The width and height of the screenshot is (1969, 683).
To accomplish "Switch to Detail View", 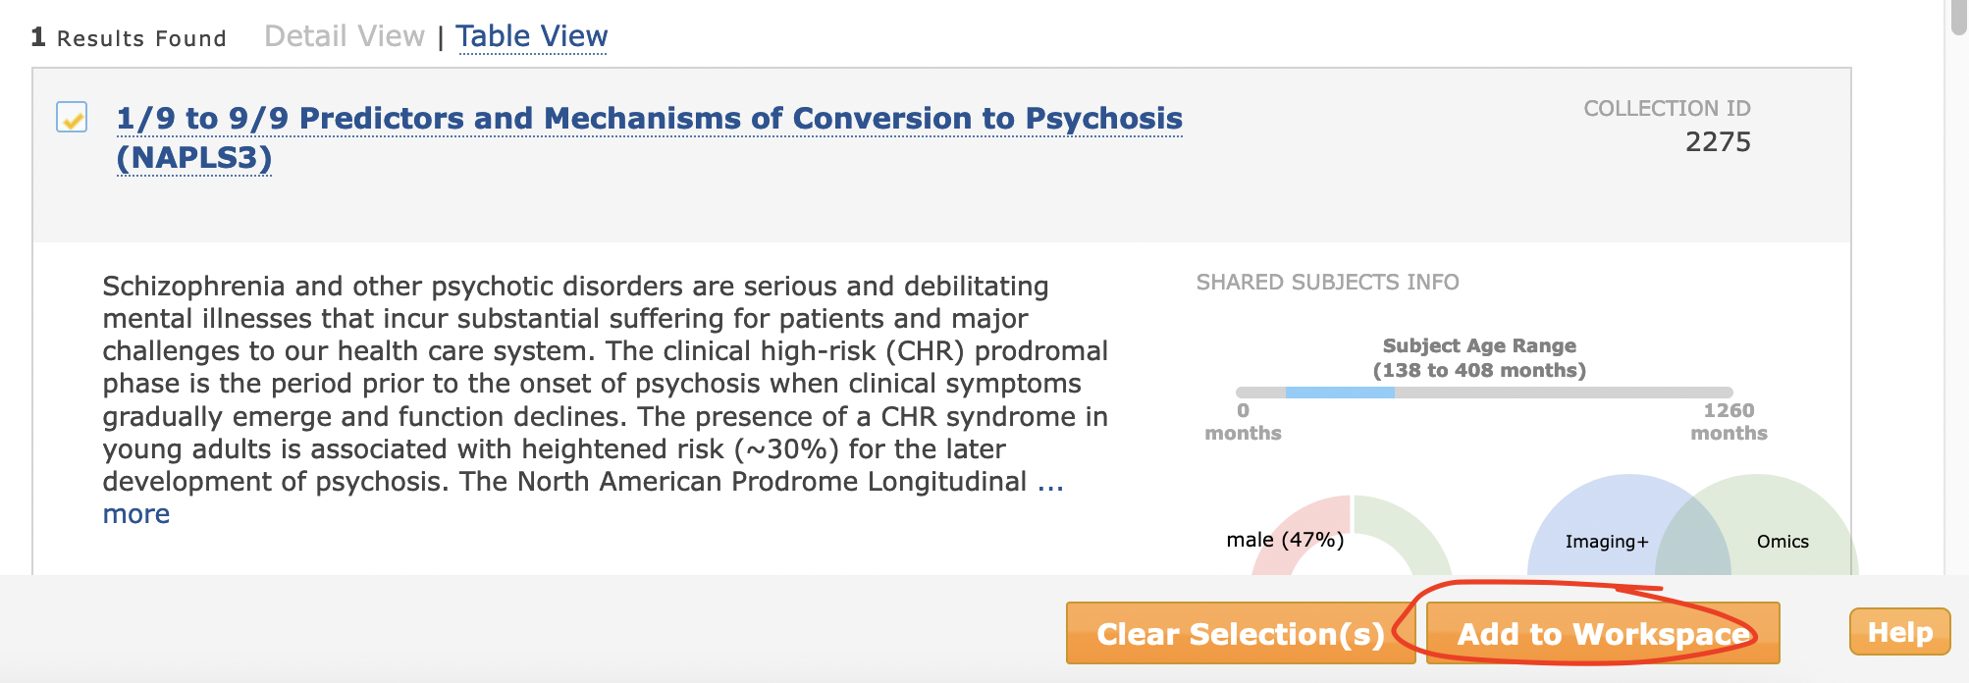I will coord(345,36).
